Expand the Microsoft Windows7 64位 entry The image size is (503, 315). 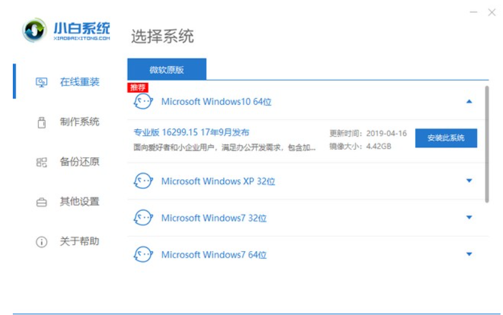point(469,255)
